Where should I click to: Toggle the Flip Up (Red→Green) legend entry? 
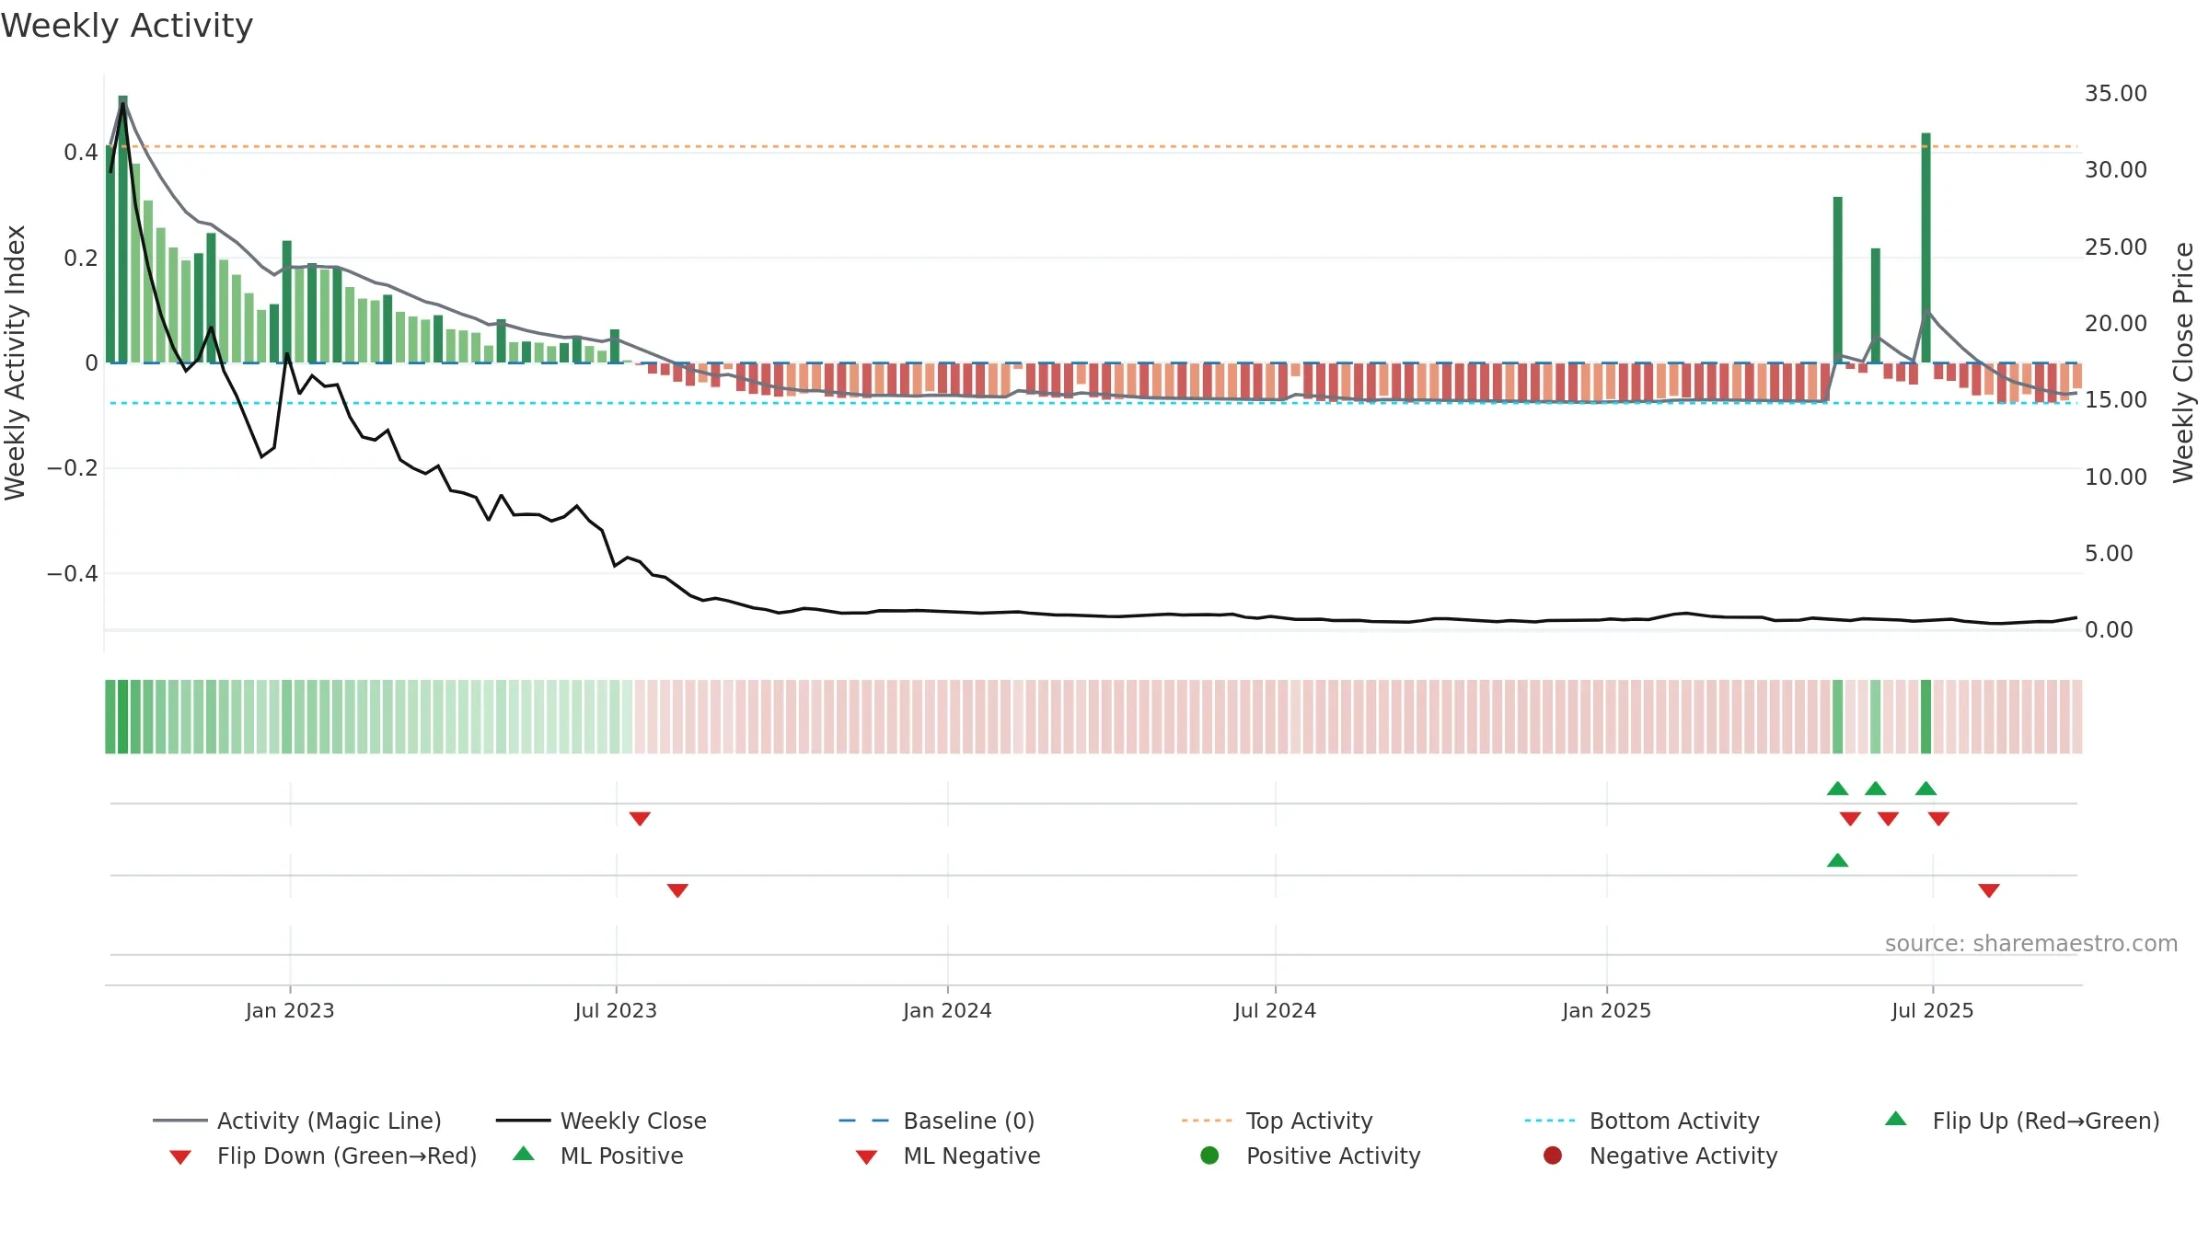[x=2022, y=1121]
